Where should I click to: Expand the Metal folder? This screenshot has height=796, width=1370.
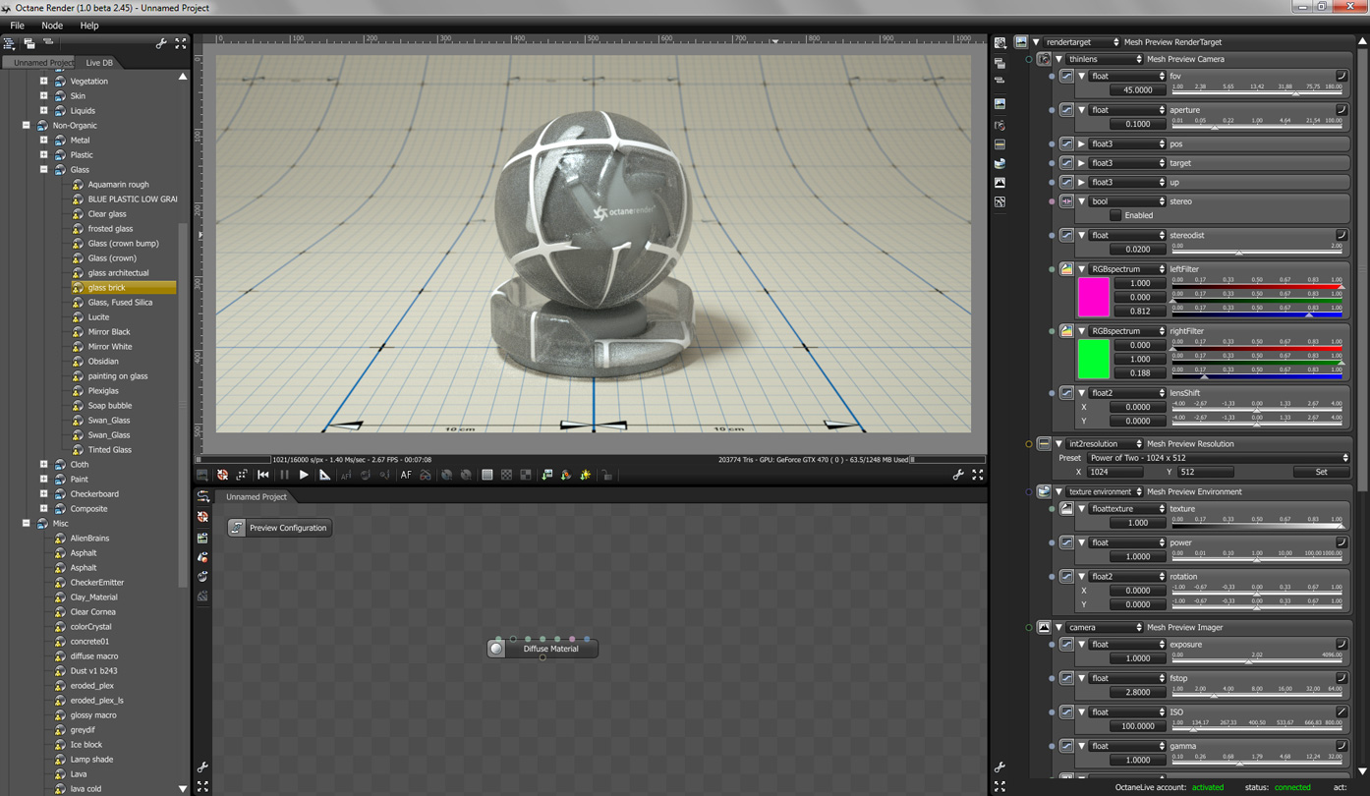44,141
